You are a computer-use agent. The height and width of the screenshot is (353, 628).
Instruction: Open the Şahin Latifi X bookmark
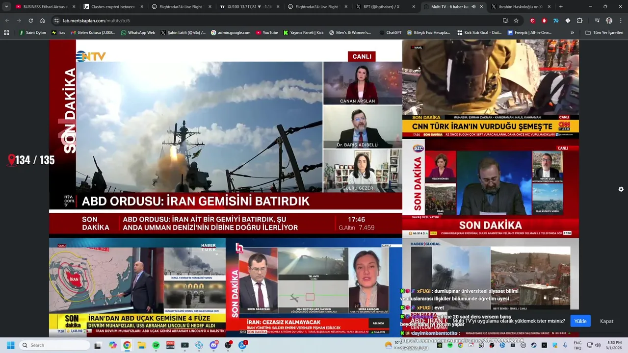coord(183,33)
